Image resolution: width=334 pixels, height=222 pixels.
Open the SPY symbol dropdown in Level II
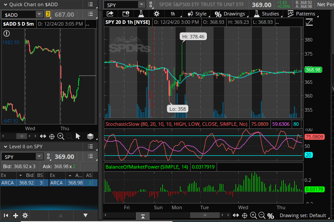click(x=39, y=157)
